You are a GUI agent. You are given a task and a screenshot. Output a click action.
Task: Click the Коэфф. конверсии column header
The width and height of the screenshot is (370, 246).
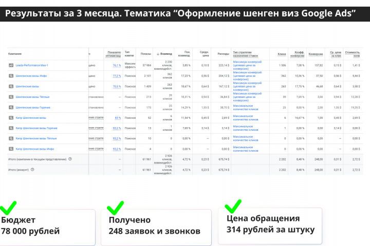click(x=298, y=54)
